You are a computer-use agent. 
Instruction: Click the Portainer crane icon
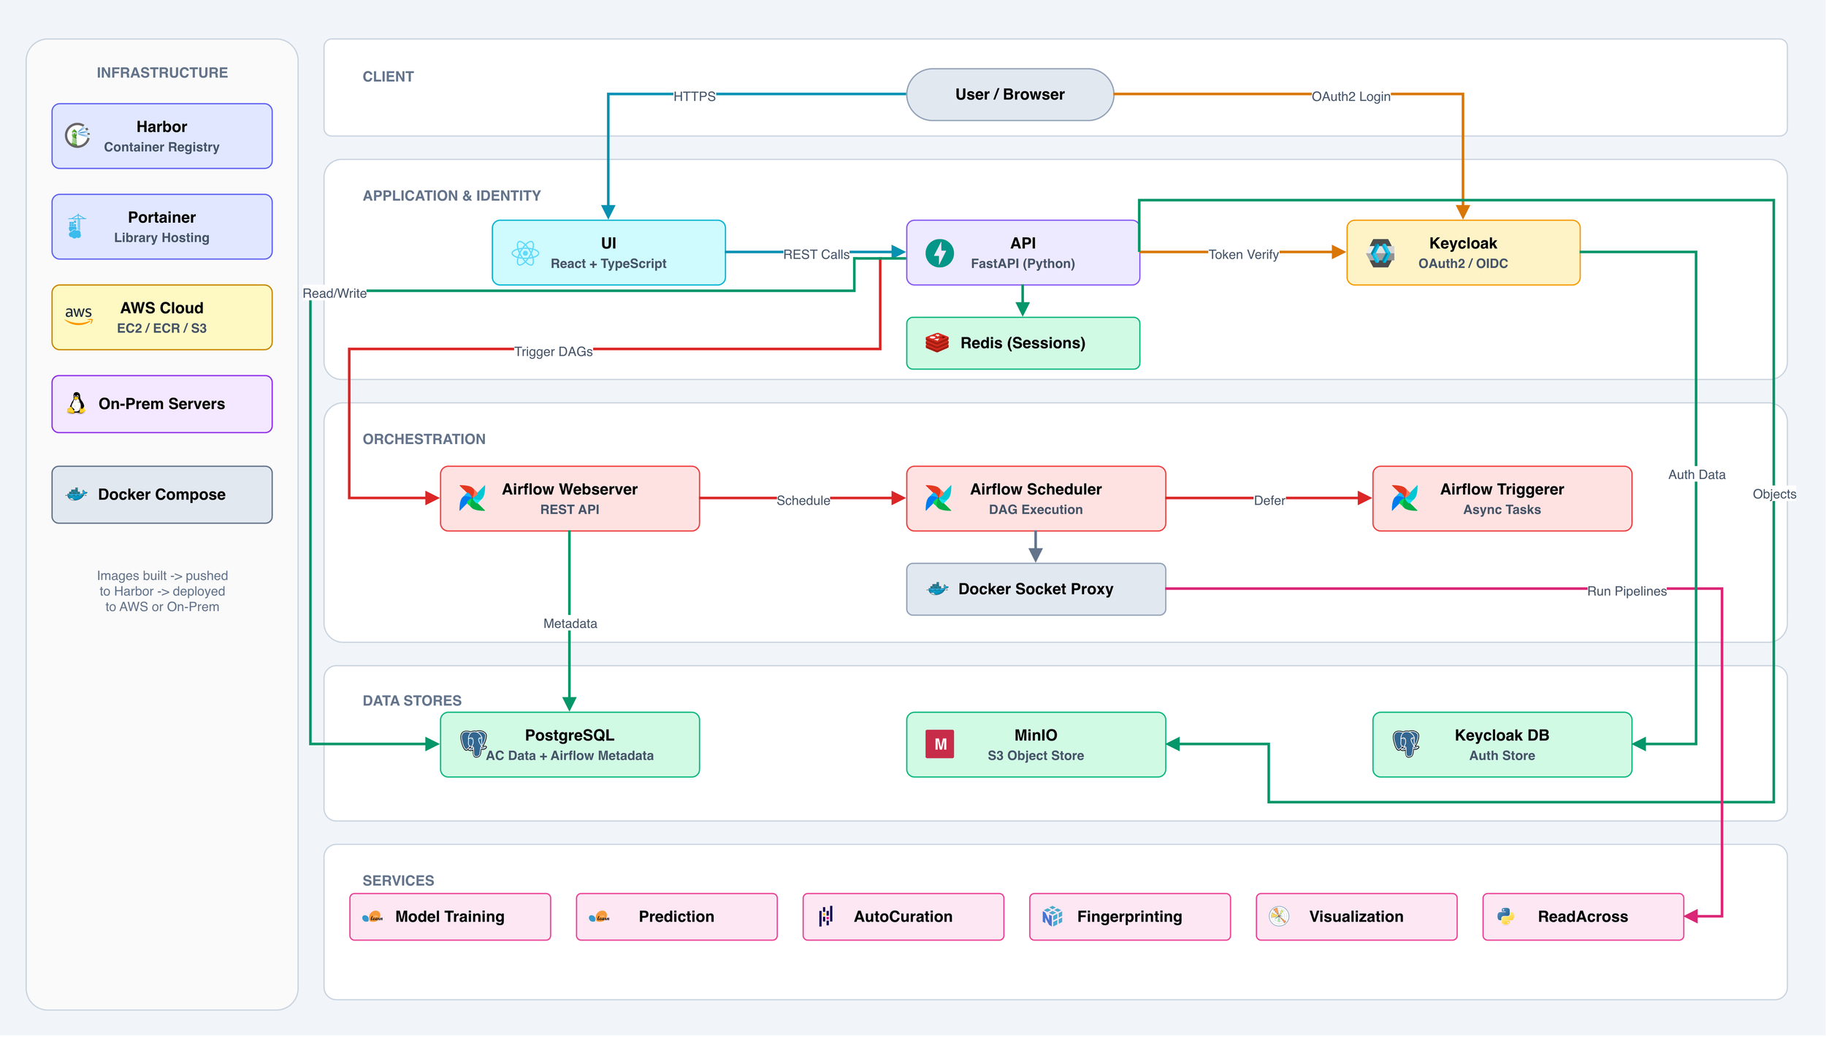(77, 226)
